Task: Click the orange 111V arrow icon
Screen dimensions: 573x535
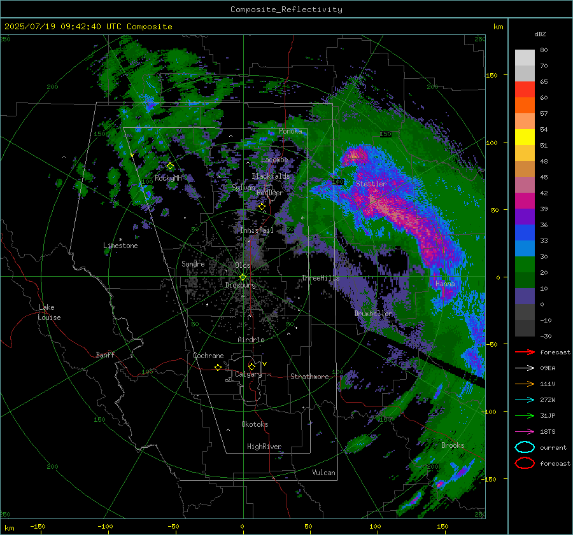Action: coord(525,384)
